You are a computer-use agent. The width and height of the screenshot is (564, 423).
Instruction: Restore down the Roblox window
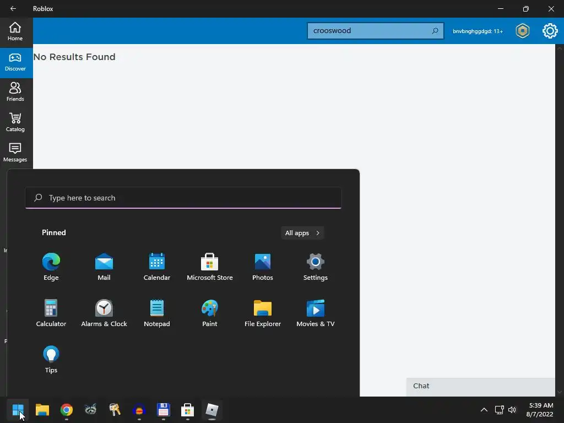click(525, 9)
